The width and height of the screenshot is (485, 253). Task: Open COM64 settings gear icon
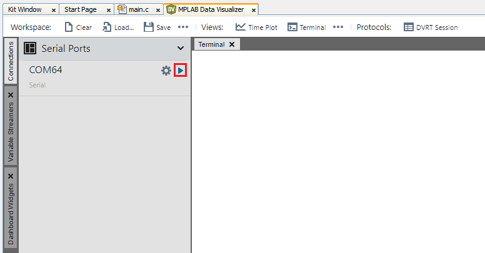tap(166, 71)
